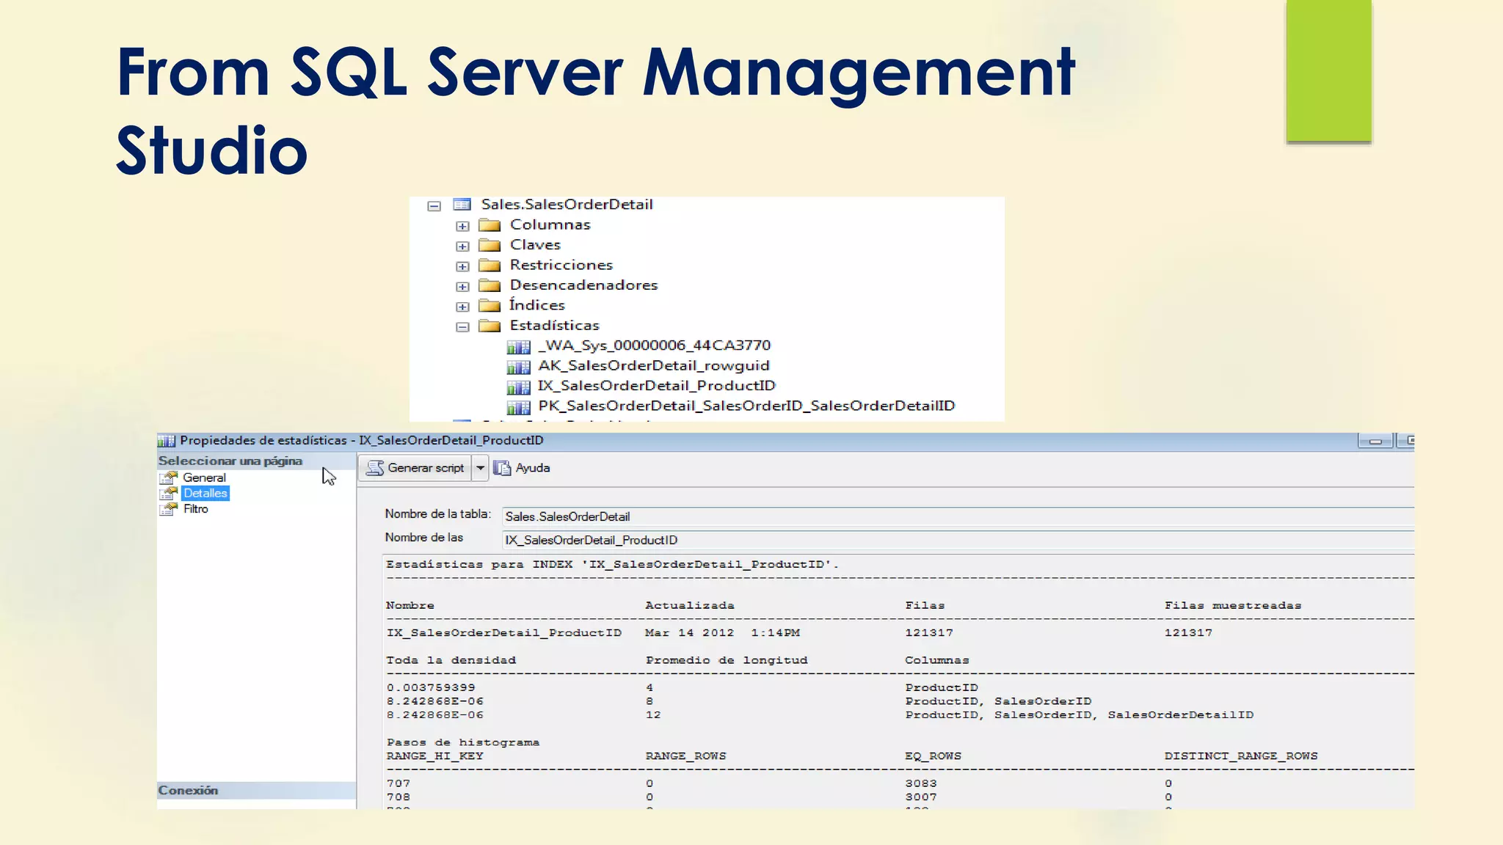Click the RANGE_HI_KEY column header
The image size is (1503, 845).
pyautogui.click(x=435, y=756)
